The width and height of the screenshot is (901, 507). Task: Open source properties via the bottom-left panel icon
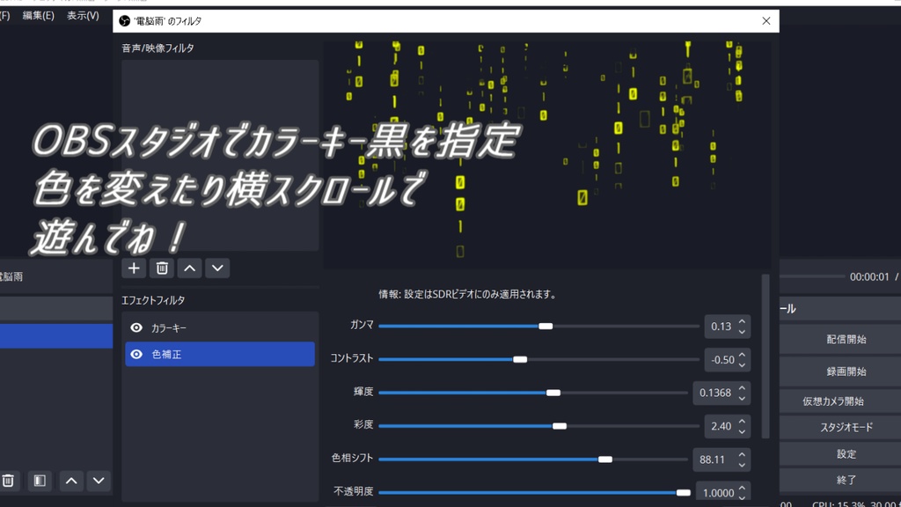coord(38,481)
